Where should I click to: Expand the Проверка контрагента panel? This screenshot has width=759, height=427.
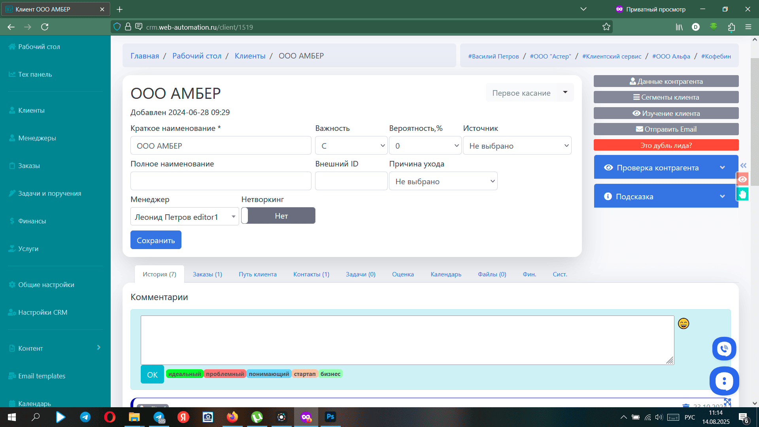point(666,168)
